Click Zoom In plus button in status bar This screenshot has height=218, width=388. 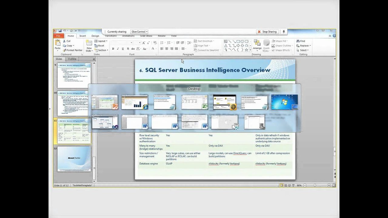[x=329, y=185]
